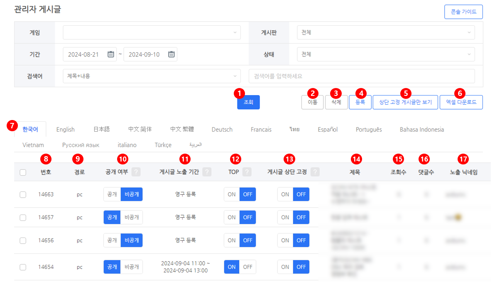502x289 pixels.
Task: Turn TOP to ON for post 14657
Action: tap(232, 217)
